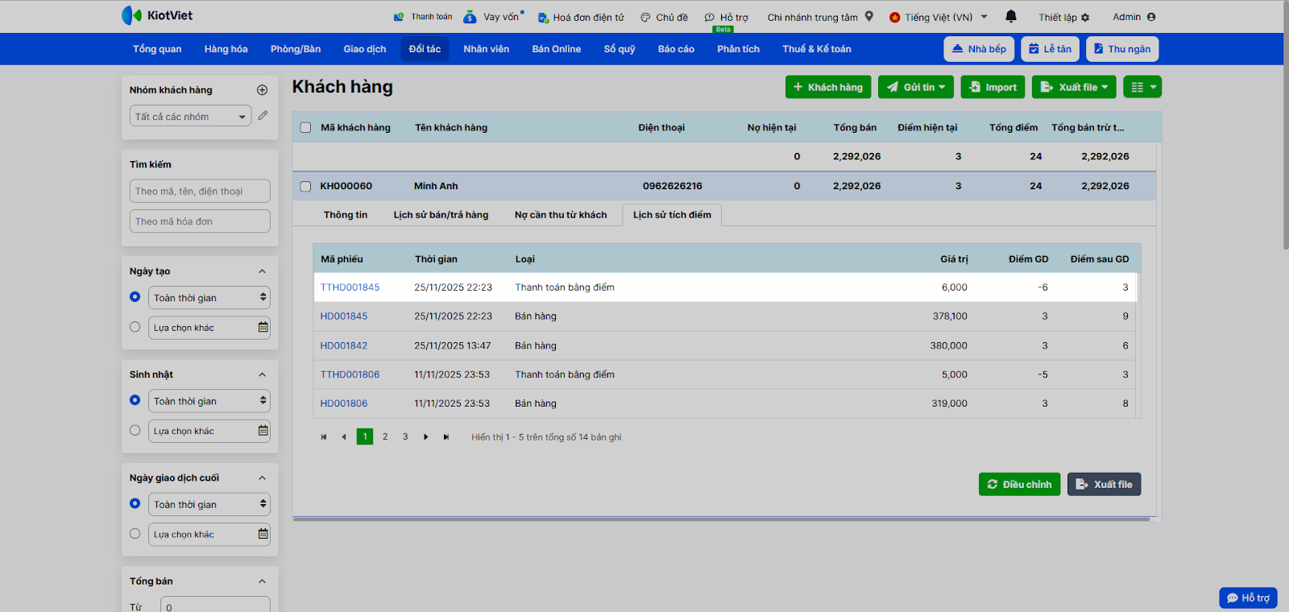Click the pencil edit group icon

[x=263, y=116]
